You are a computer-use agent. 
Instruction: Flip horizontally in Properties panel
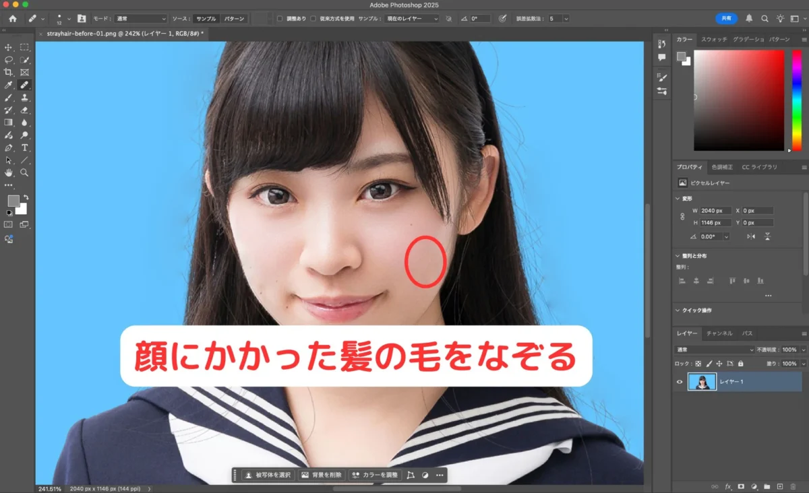(x=752, y=236)
